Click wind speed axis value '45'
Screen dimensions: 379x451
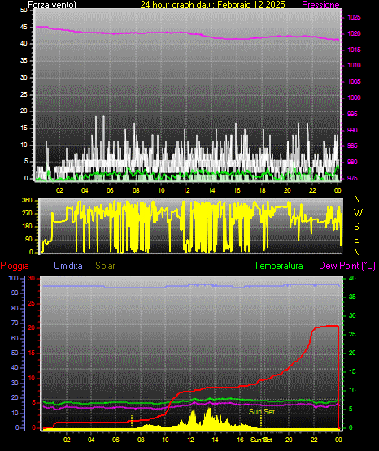point(24,28)
